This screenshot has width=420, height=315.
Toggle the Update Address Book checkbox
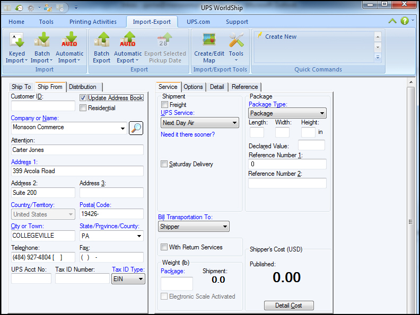pyautogui.click(x=83, y=98)
